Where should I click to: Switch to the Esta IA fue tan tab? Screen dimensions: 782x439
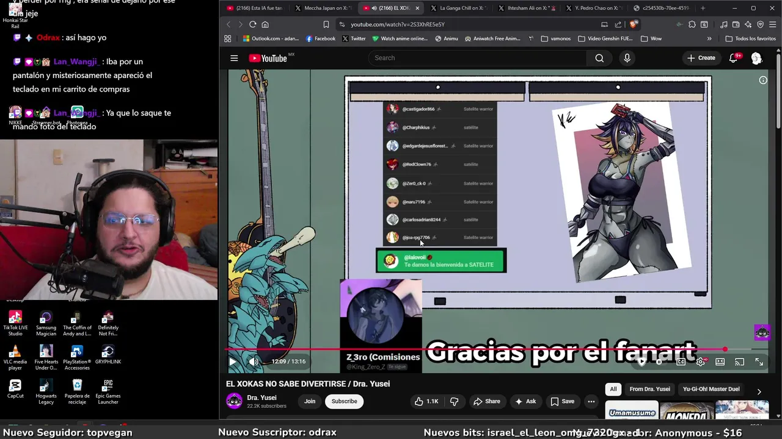(x=255, y=8)
